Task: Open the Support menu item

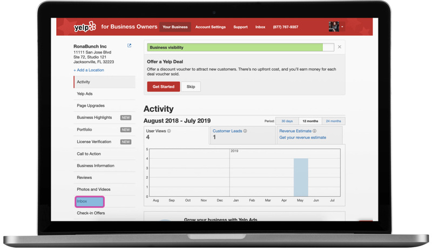Action: pyautogui.click(x=240, y=27)
